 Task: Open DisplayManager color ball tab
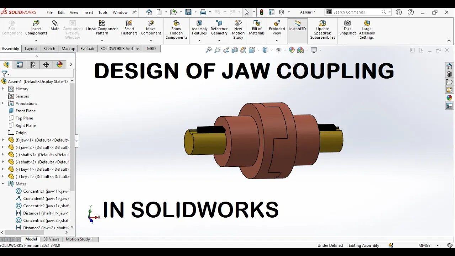59,64
